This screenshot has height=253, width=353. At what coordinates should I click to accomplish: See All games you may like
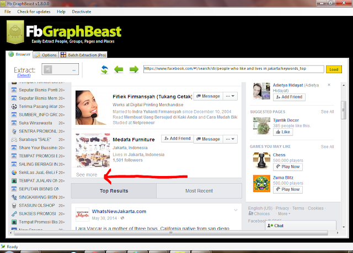[x=327, y=147]
